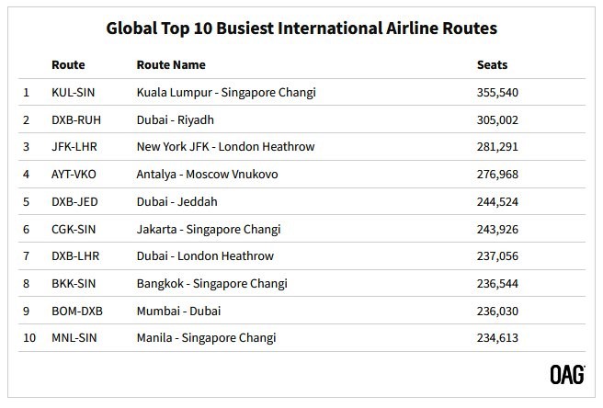Click the Mumbai - Dubai route name

coord(178,312)
